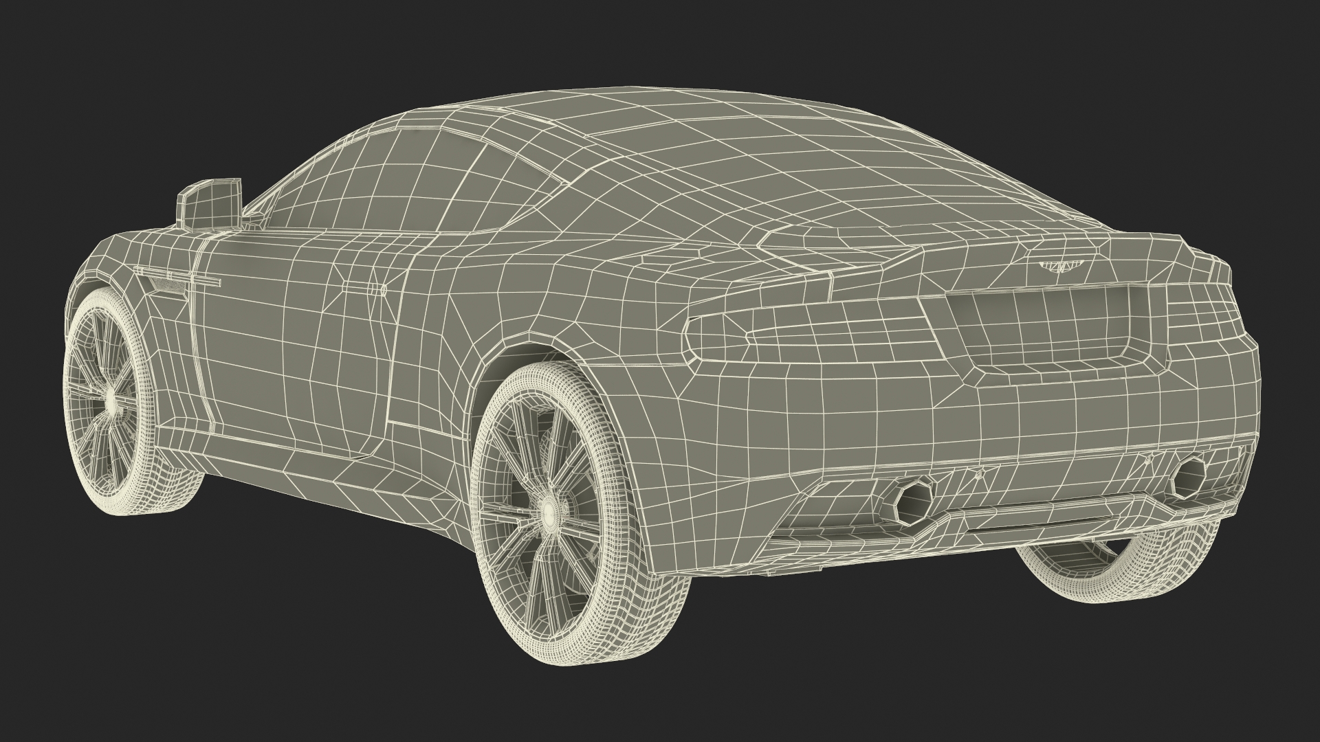This screenshot has width=1320, height=742.
Task: Select the right hexagonal exhaust pipe
Action: click(1188, 476)
